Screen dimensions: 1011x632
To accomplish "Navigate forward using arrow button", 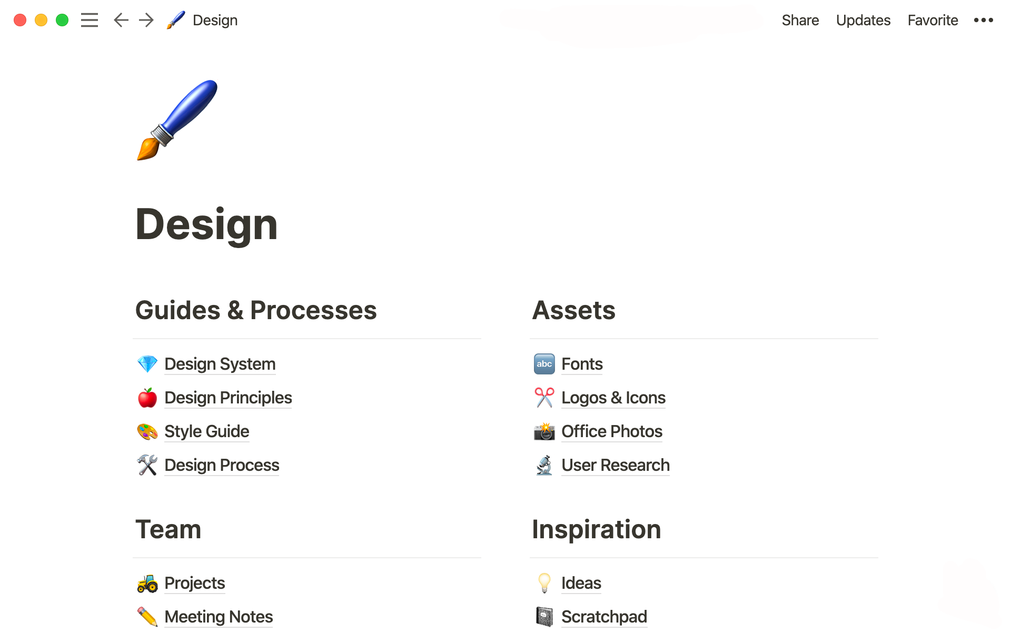I will click(145, 19).
